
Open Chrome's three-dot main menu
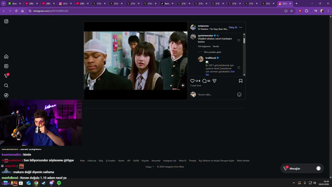[328, 11]
